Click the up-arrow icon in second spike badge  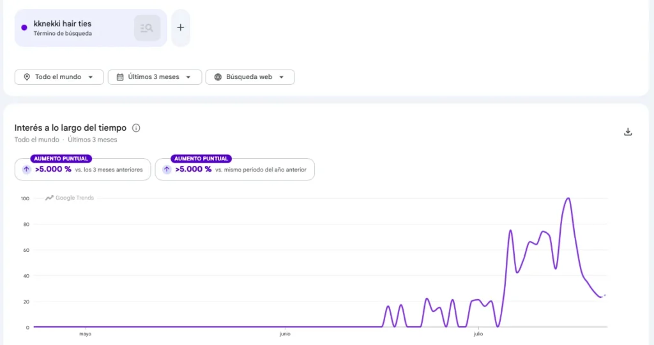click(167, 169)
